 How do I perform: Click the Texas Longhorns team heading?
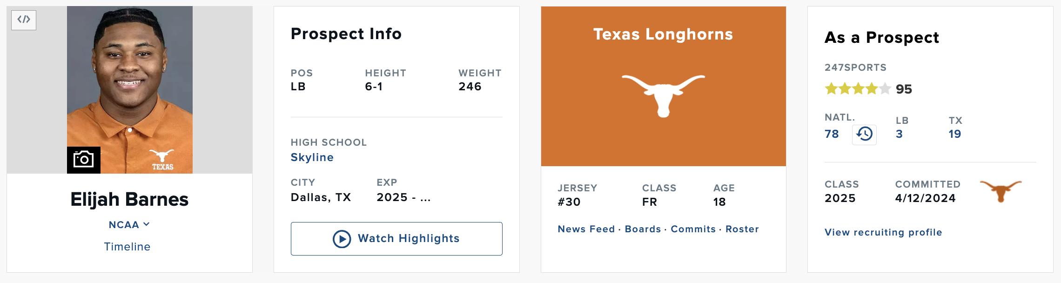(663, 34)
